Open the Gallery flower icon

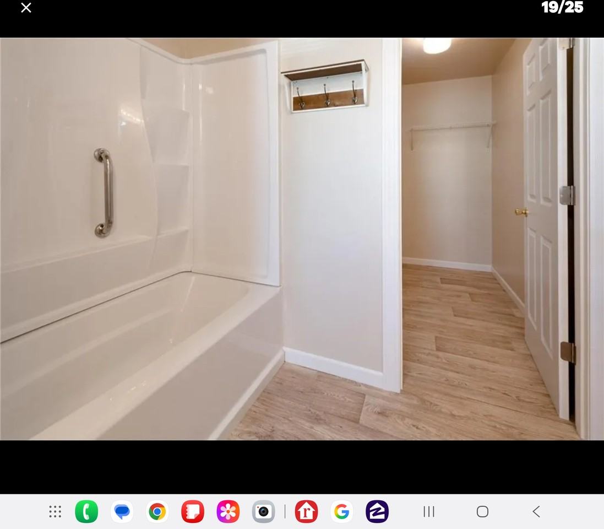[x=228, y=512]
